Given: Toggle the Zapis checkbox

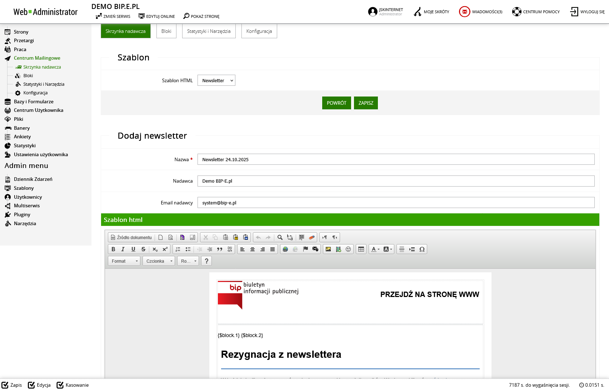Looking at the screenshot, I should [5, 385].
